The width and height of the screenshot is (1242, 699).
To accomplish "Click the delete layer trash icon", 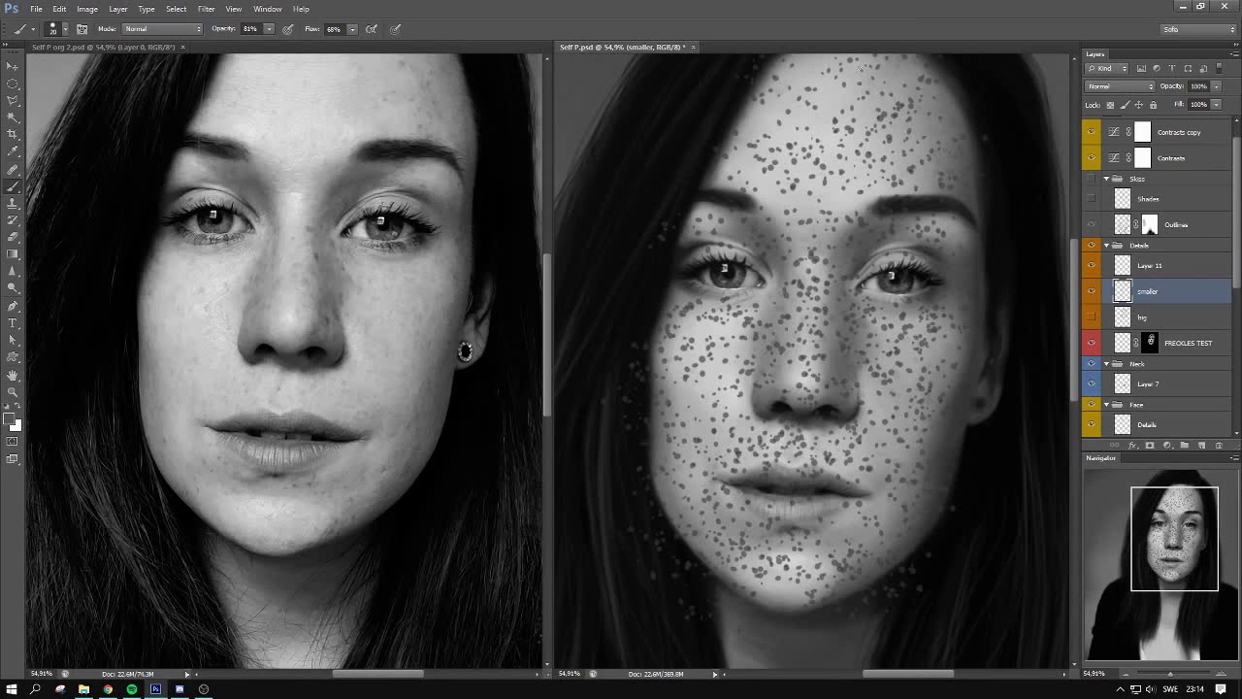I will pos(1220,446).
